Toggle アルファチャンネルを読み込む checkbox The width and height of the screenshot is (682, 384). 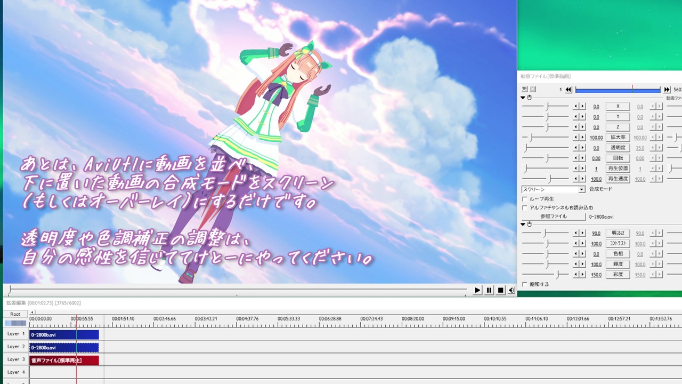[525, 207]
